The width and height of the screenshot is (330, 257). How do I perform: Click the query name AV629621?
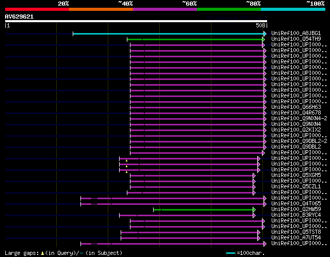pyautogui.click(x=19, y=17)
